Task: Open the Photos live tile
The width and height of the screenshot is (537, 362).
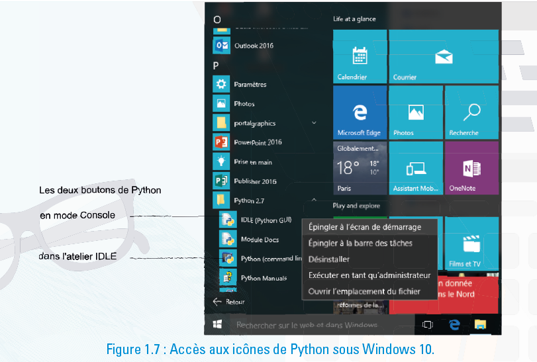Action: (416, 113)
